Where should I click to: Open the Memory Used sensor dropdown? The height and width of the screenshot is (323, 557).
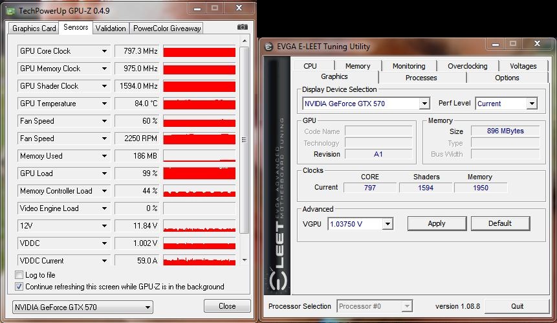point(104,155)
